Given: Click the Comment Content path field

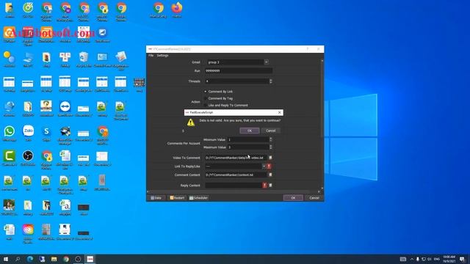Looking at the screenshot, I should tap(236, 175).
